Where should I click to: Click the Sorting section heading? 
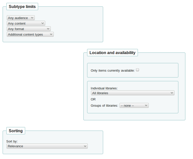tap(16, 131)
